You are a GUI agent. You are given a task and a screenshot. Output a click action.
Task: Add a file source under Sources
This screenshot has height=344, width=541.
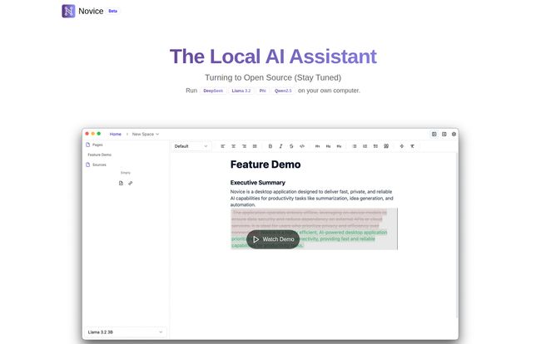coord(121,183)
